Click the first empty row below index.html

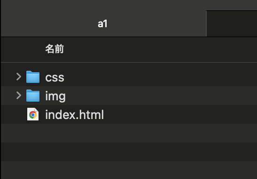click(x=129, y=133)
